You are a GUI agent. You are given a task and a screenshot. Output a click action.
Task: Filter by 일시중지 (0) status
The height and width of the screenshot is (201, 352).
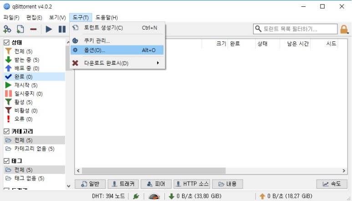click(x=34, y=93)
